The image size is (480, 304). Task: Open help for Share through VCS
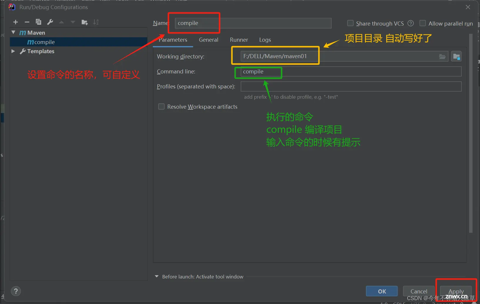pos(411,23)
